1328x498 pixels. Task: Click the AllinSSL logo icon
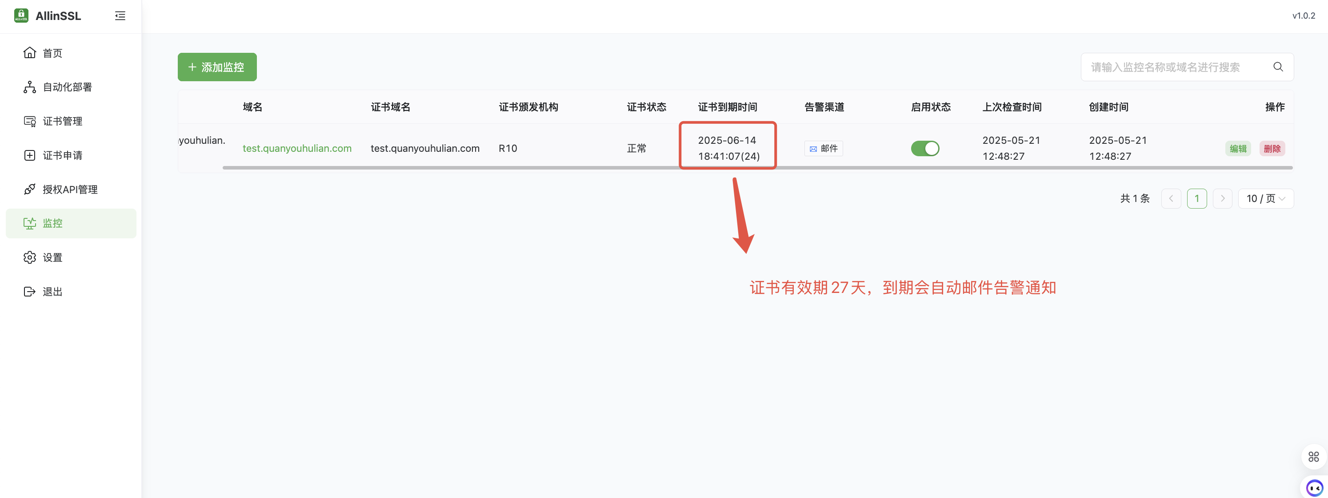coord(21,16)
